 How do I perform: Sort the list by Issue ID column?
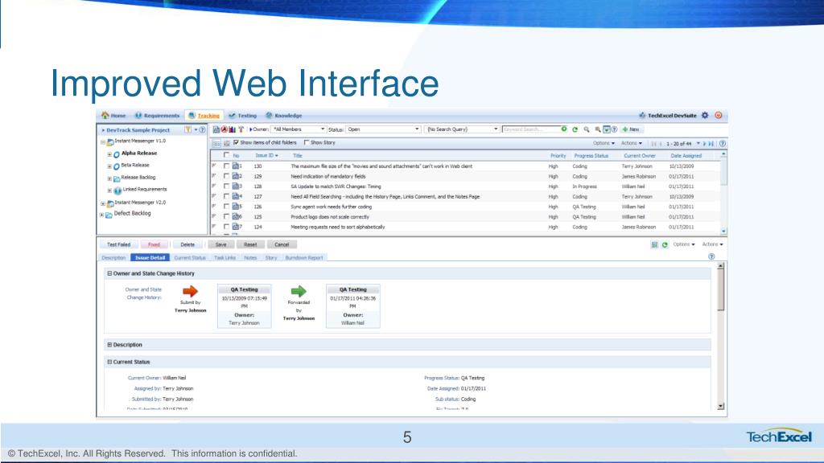pyautogui.click(x=266, y=155)
